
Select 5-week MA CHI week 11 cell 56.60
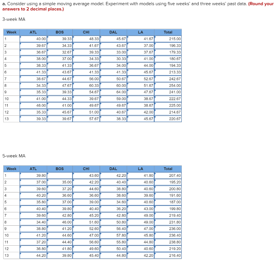(86, 242)
